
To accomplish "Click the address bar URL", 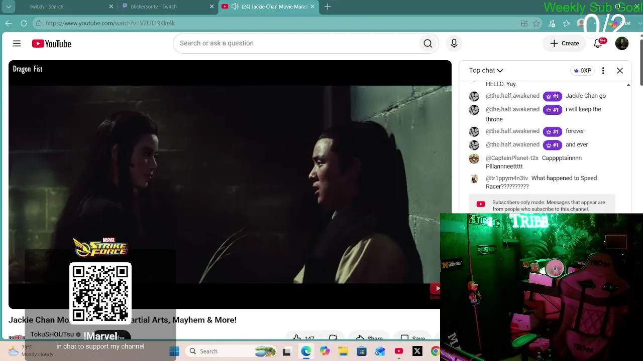I will pos(110,23).
